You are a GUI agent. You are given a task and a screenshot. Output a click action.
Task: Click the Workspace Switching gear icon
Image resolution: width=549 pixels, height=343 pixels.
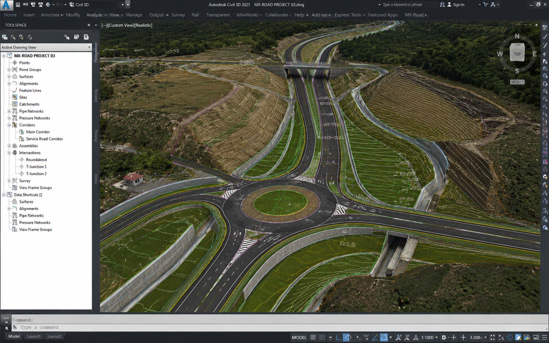point(444,337)
